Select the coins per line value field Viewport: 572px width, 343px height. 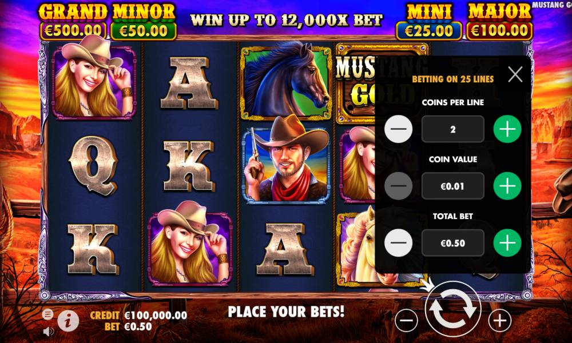click(452, 129)
